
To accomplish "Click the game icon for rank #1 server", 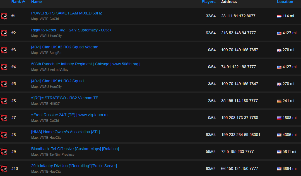I will pos(4,16).
